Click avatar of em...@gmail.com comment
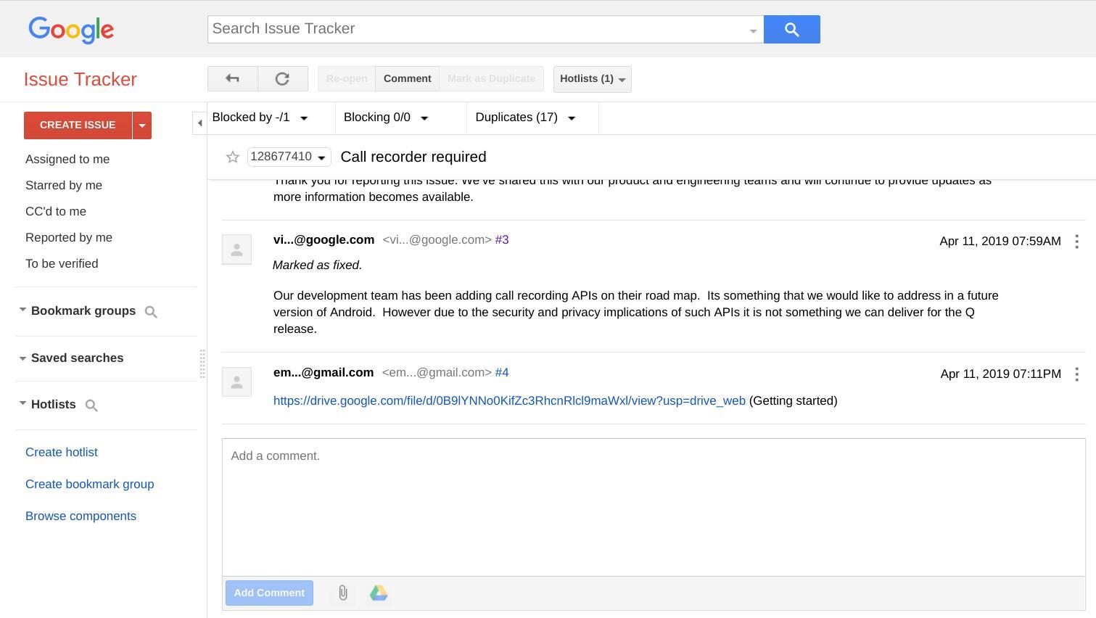 click(x=236, y=382)
